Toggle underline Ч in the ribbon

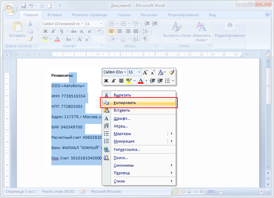61,31
